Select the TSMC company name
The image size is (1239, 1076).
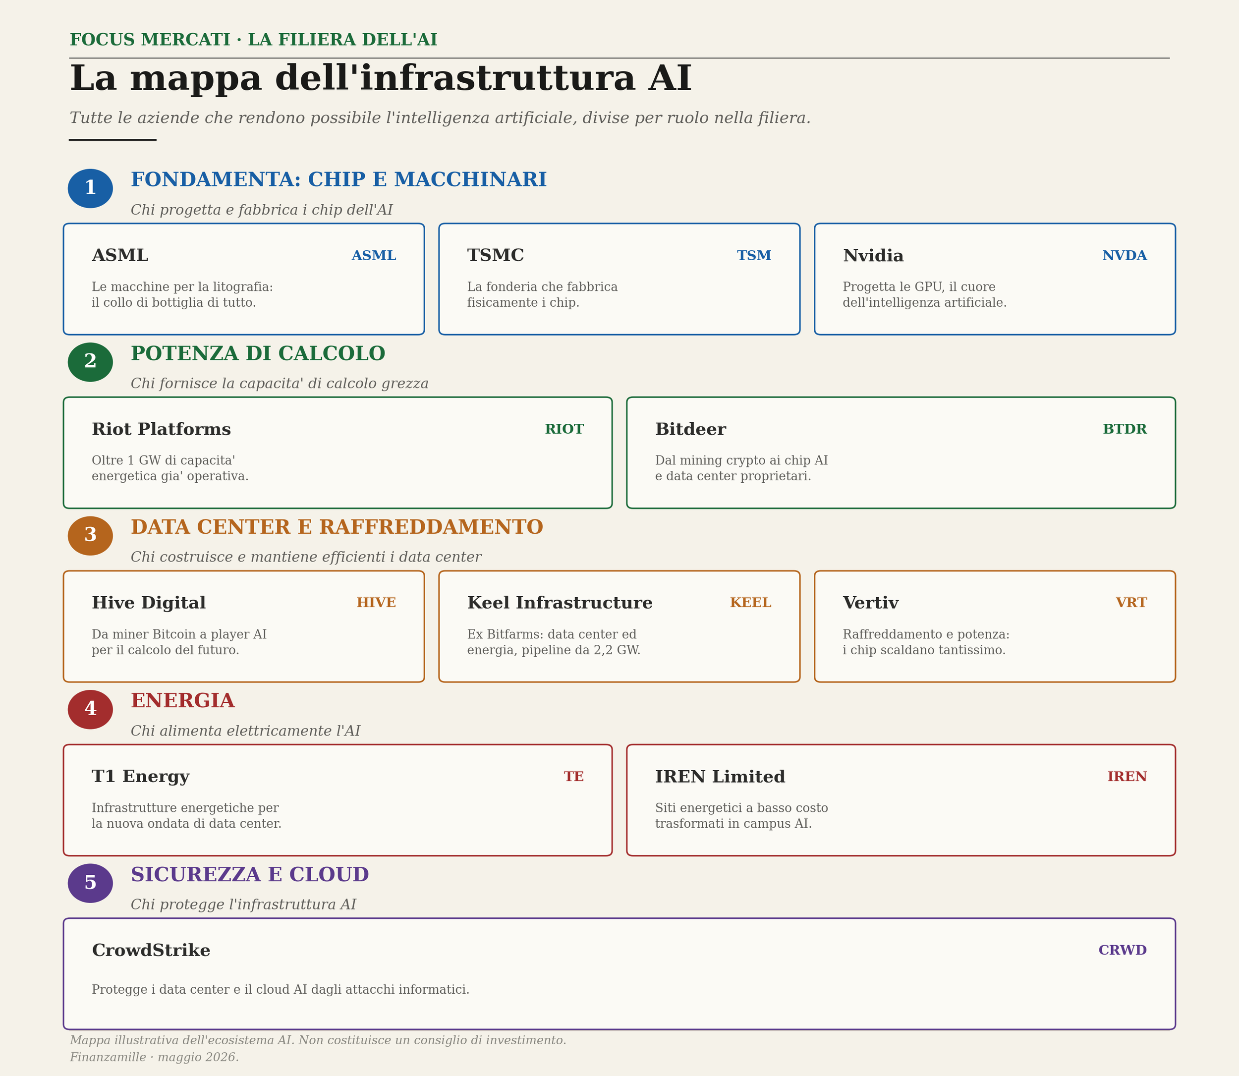coord(495,256)
